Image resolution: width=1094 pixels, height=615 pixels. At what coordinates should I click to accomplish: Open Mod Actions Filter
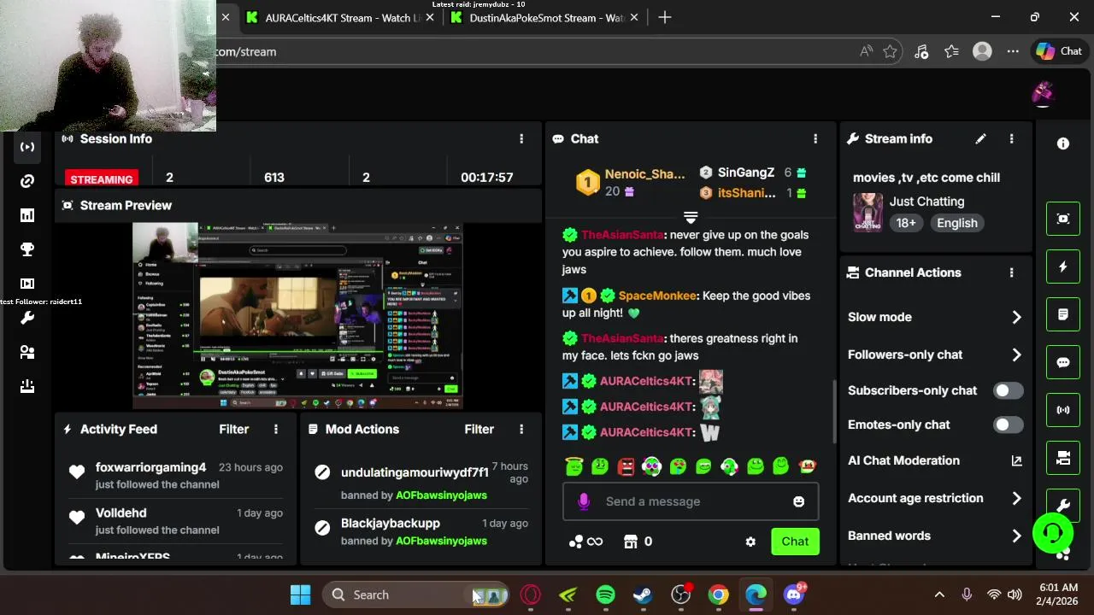479,429
